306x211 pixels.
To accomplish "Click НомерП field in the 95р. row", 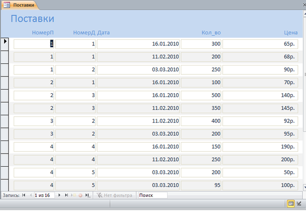I will [34, 134].
